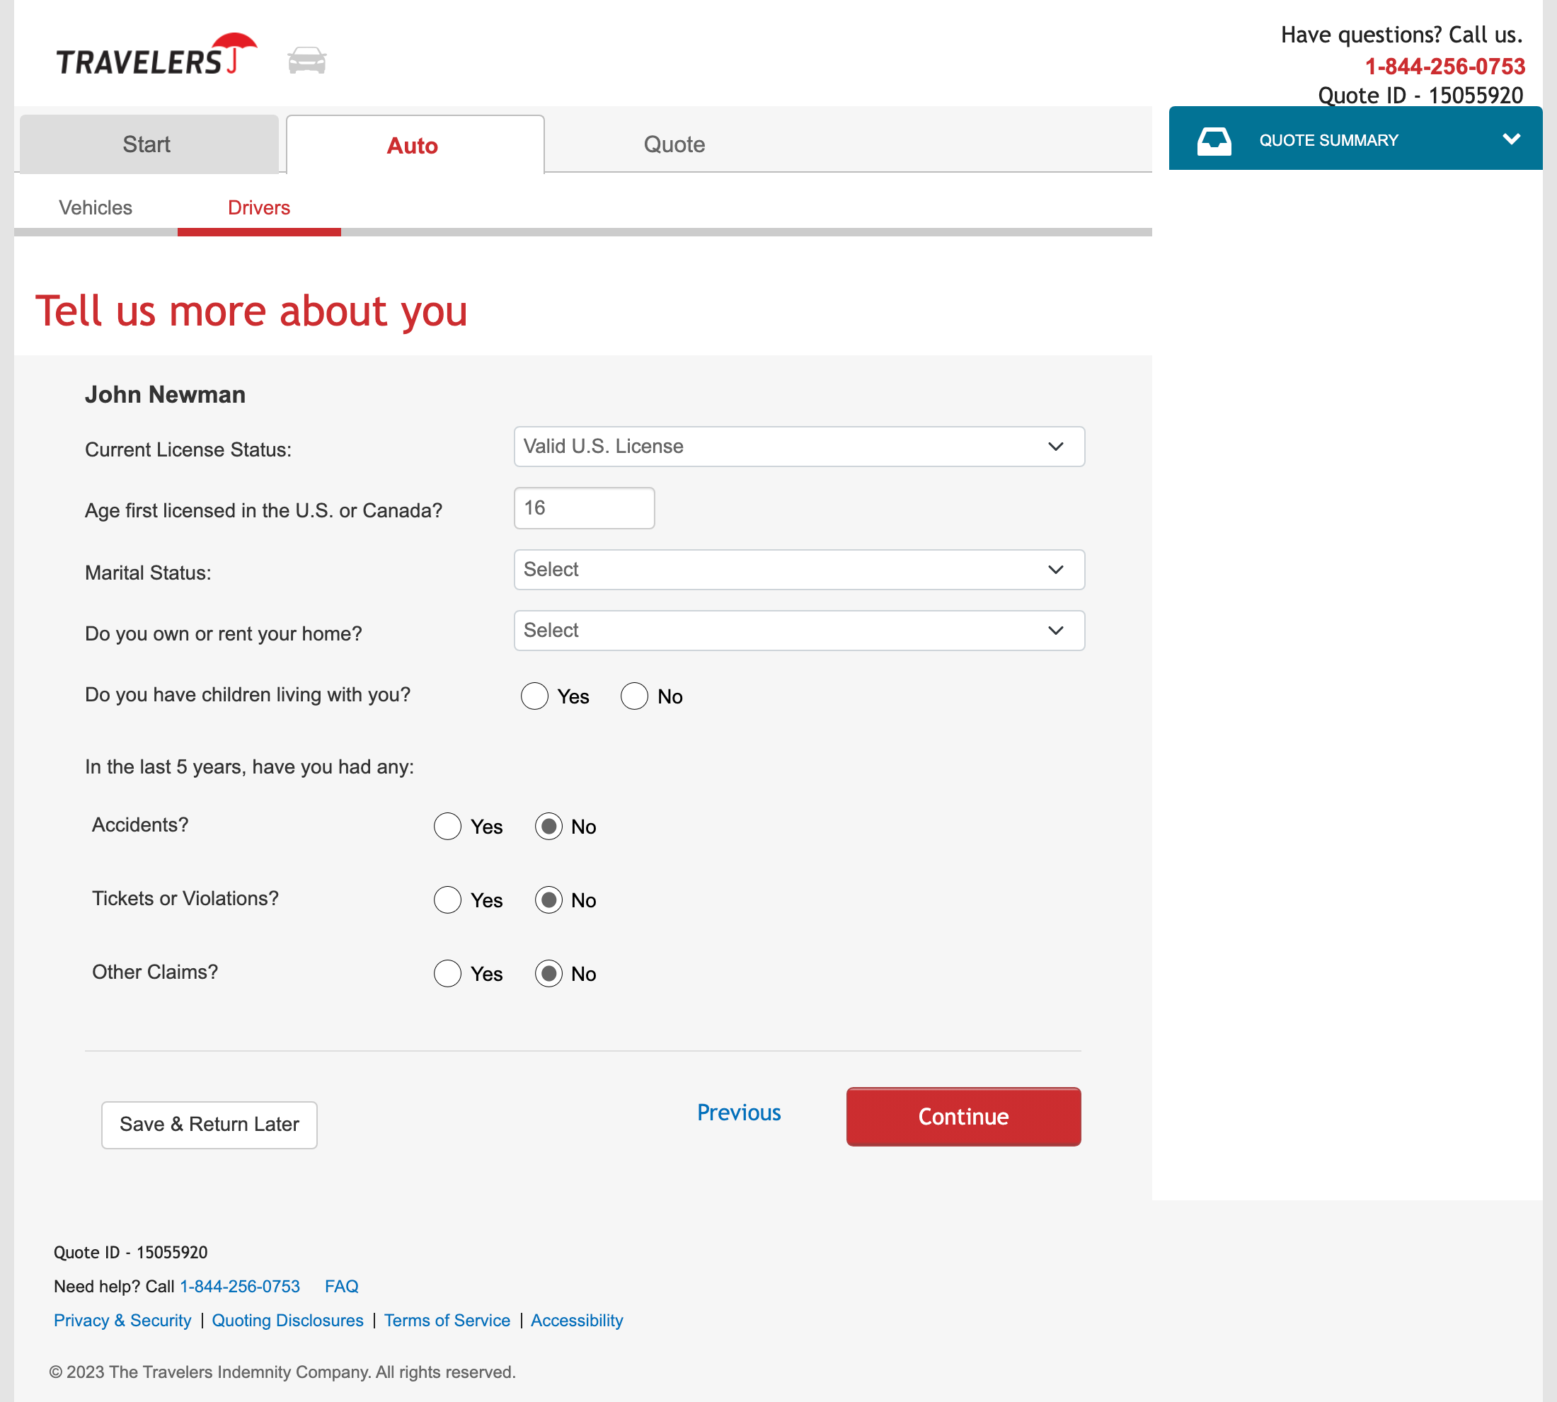Click Save & Return Later
The height and width of the screenshot is (1402, 1557).
(209, 1125)
